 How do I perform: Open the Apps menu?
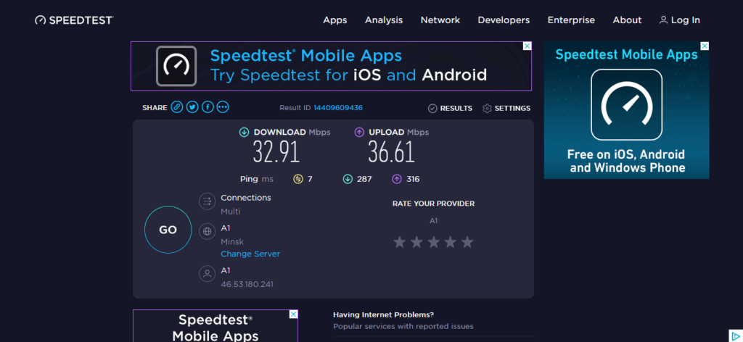[335, 20]
